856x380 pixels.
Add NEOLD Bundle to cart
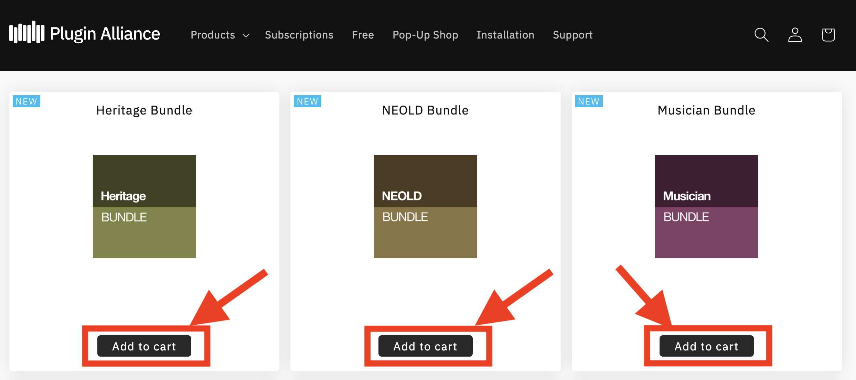coord(425,346)
